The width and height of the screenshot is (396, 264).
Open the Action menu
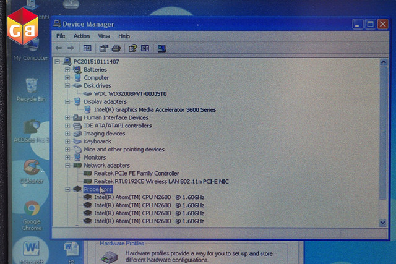coord(82,36)
